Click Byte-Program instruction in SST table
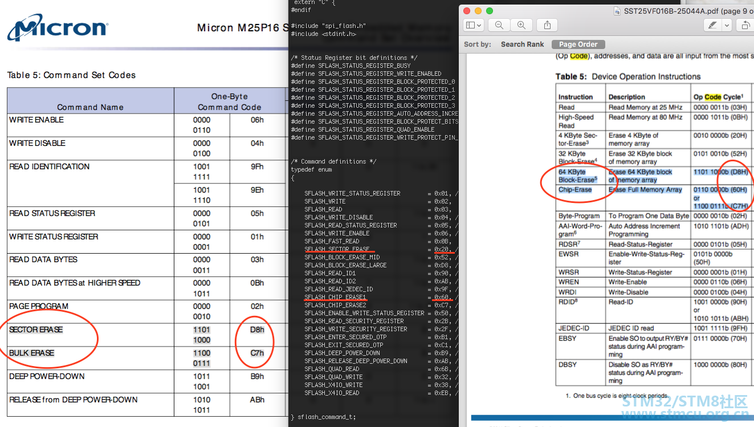Image resolution: width=754 pixels, height=427 pixels. [579, 216]
